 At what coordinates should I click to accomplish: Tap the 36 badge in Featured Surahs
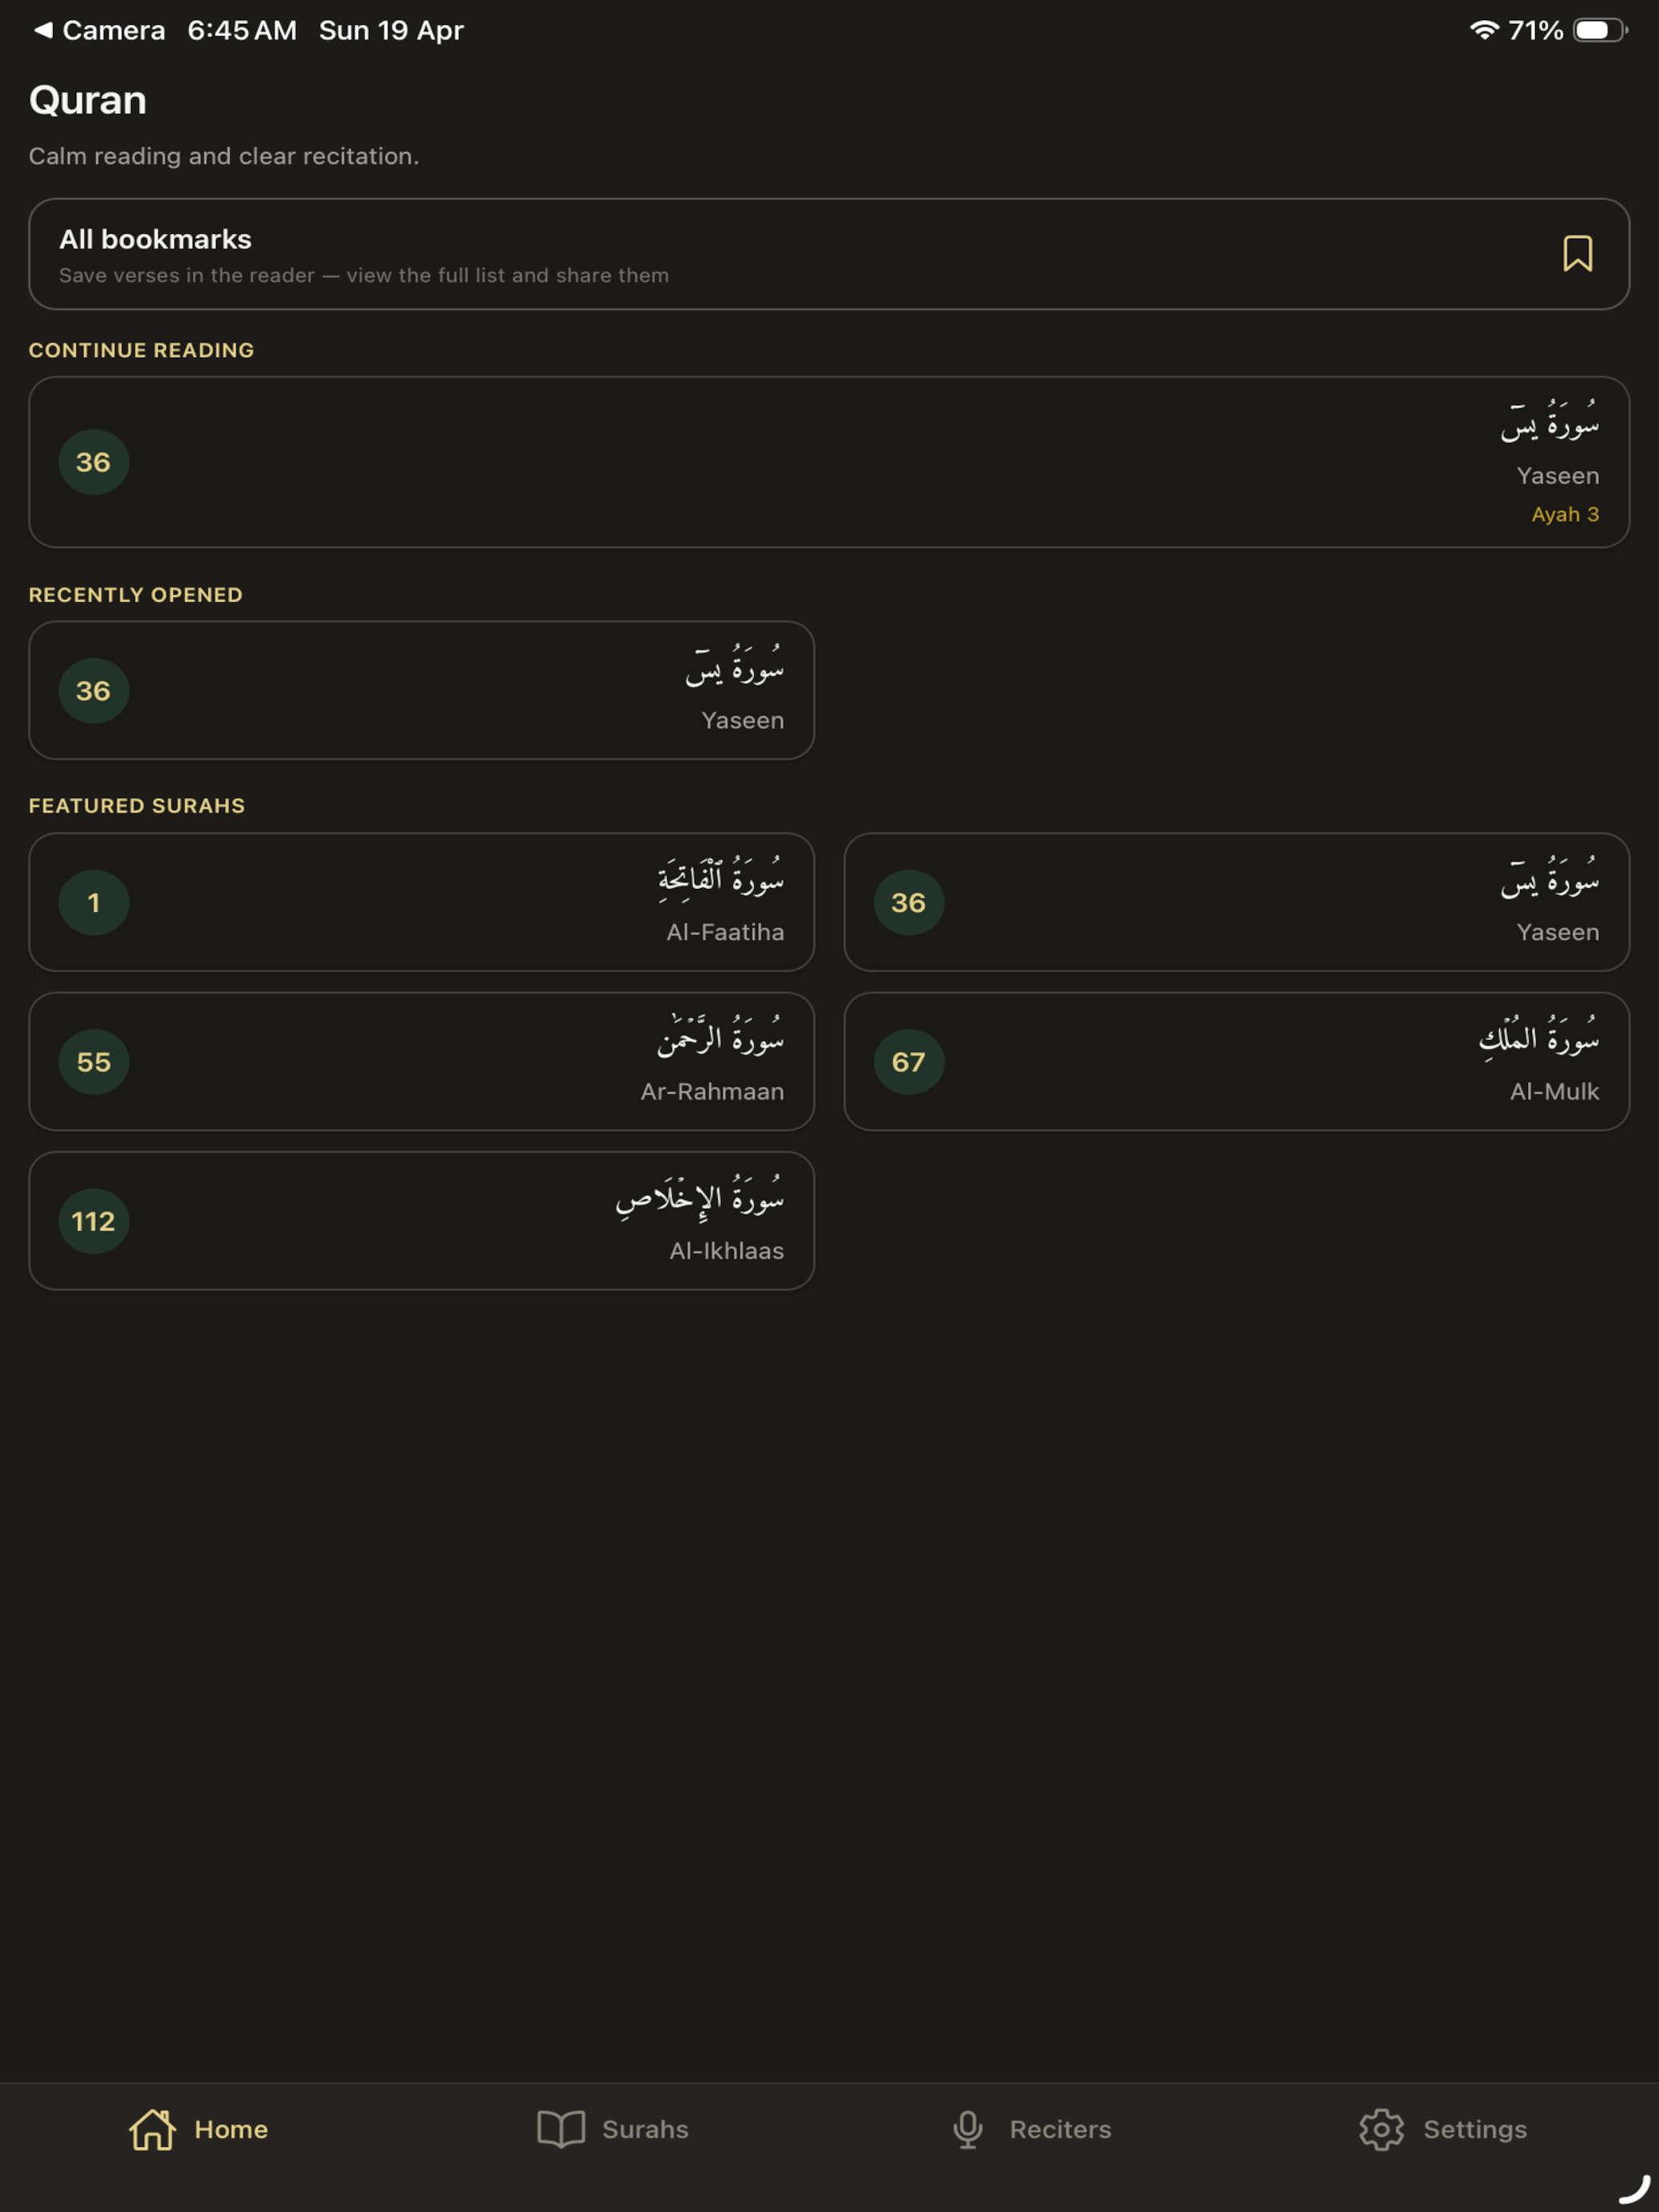tap(909, 903)
